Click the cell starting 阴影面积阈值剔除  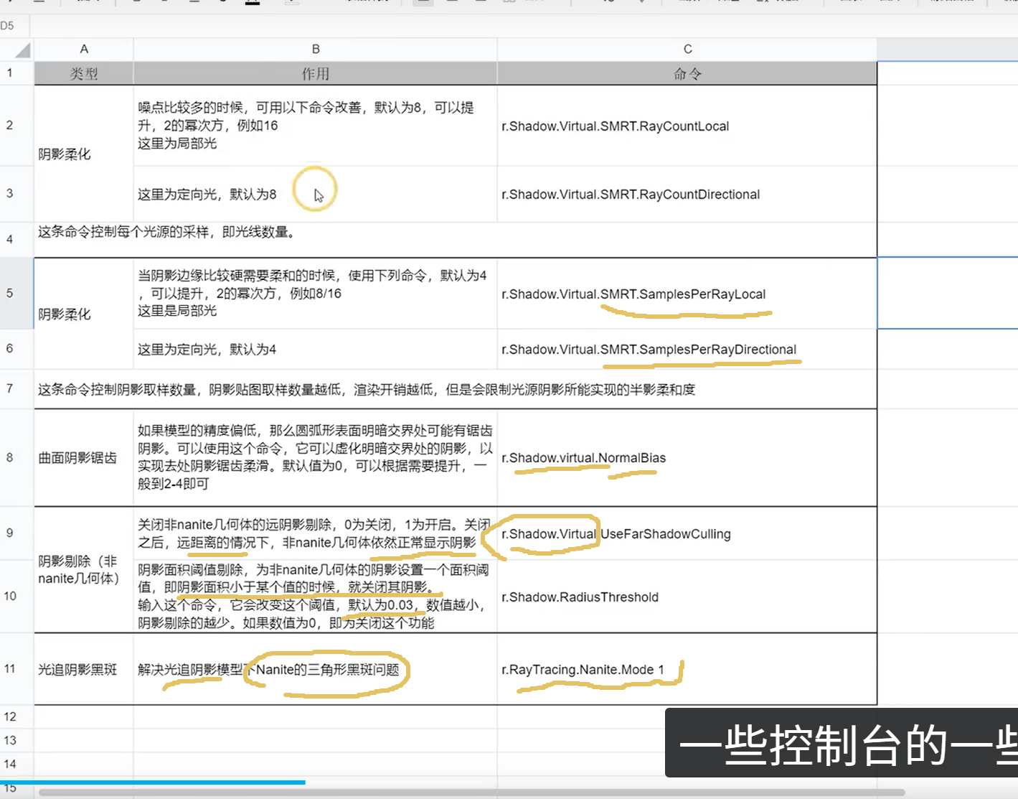[x=316, y=596]
